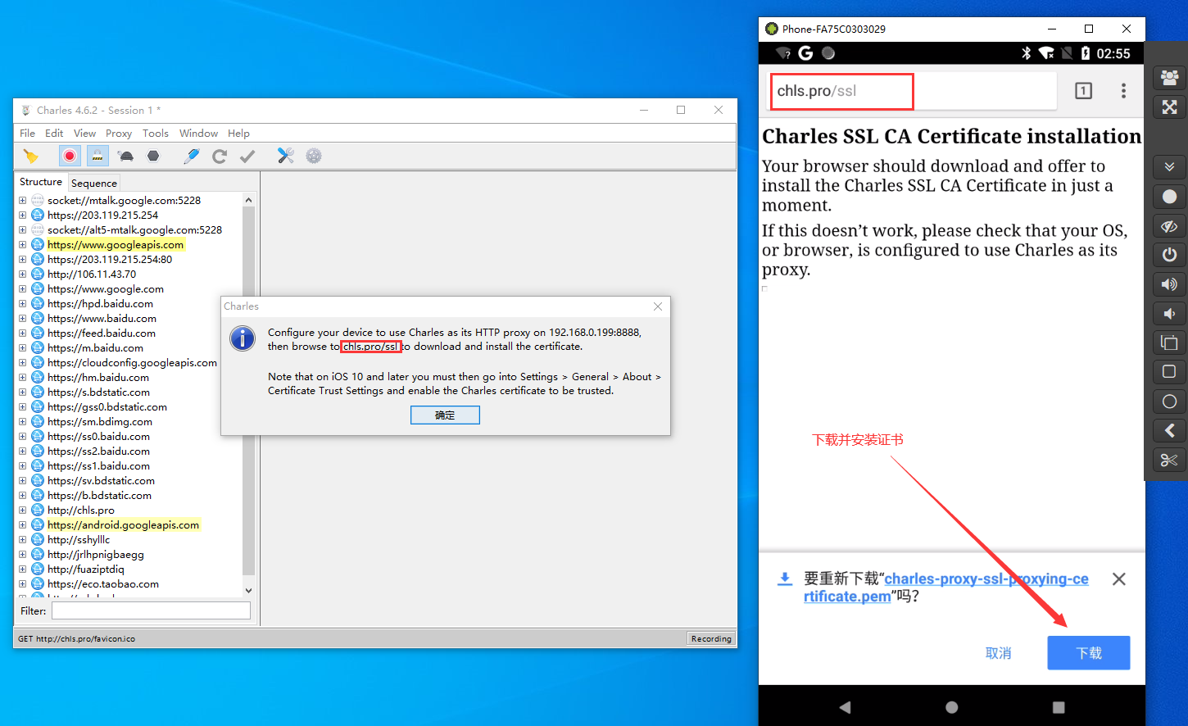Close the Charles info dialog with X

pyautogui.click(x=658, y=306)
